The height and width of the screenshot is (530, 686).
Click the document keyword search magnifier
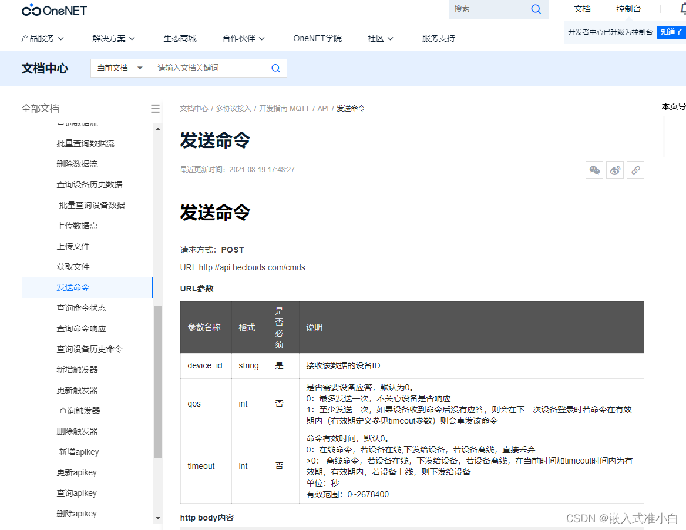click(275, 68)
